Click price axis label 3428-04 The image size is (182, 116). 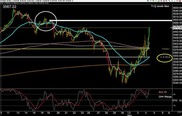(177, 38)
